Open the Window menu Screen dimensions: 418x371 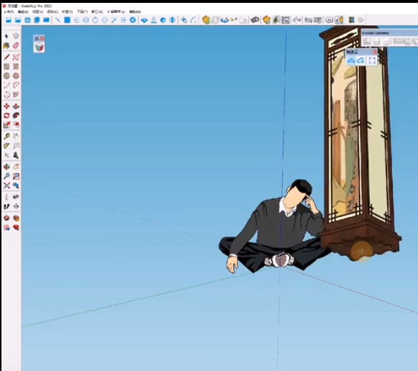(x=97, y=12)
